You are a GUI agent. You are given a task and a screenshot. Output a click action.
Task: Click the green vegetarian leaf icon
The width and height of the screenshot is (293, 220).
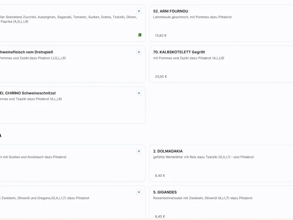coord(140,35)
